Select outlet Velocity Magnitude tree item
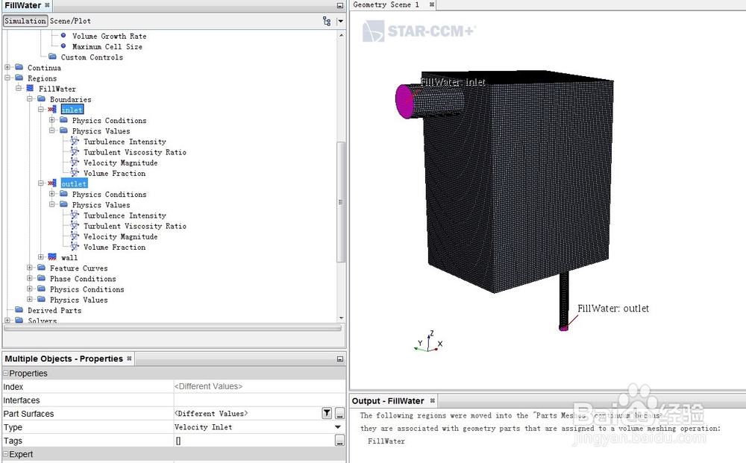The width and height of the screenshot is (746, 463). (x=120, y=236)
